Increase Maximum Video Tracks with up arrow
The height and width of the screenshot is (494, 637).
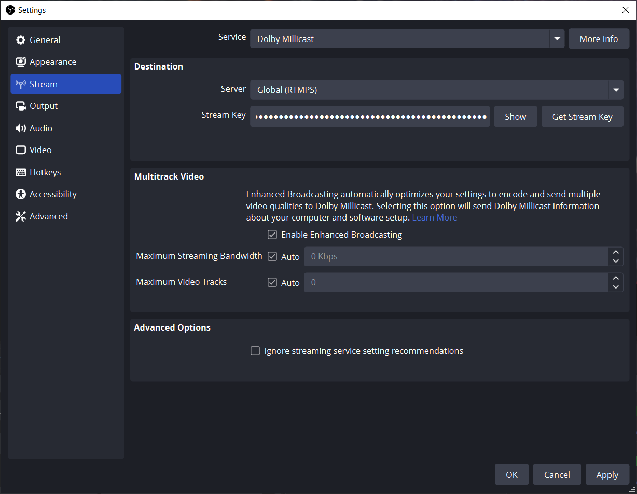point(616,278)
